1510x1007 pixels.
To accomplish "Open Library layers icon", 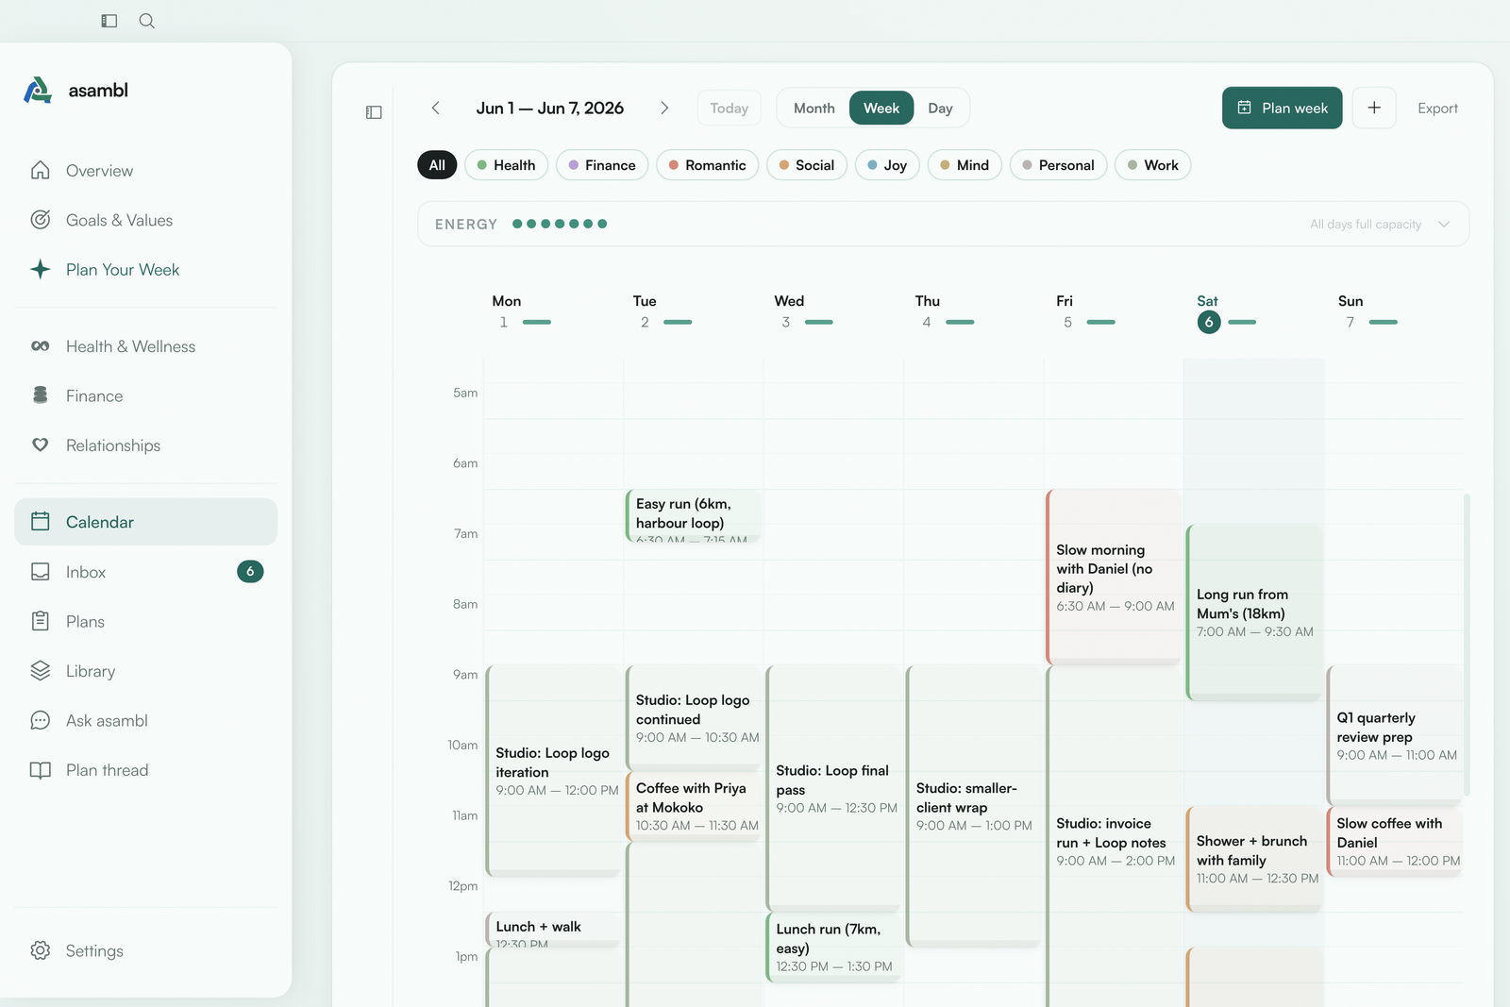I will coord(40,671).
